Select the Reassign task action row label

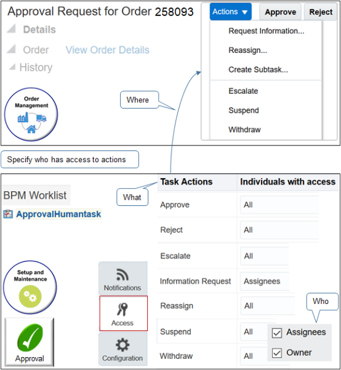(x=177, y=306)
